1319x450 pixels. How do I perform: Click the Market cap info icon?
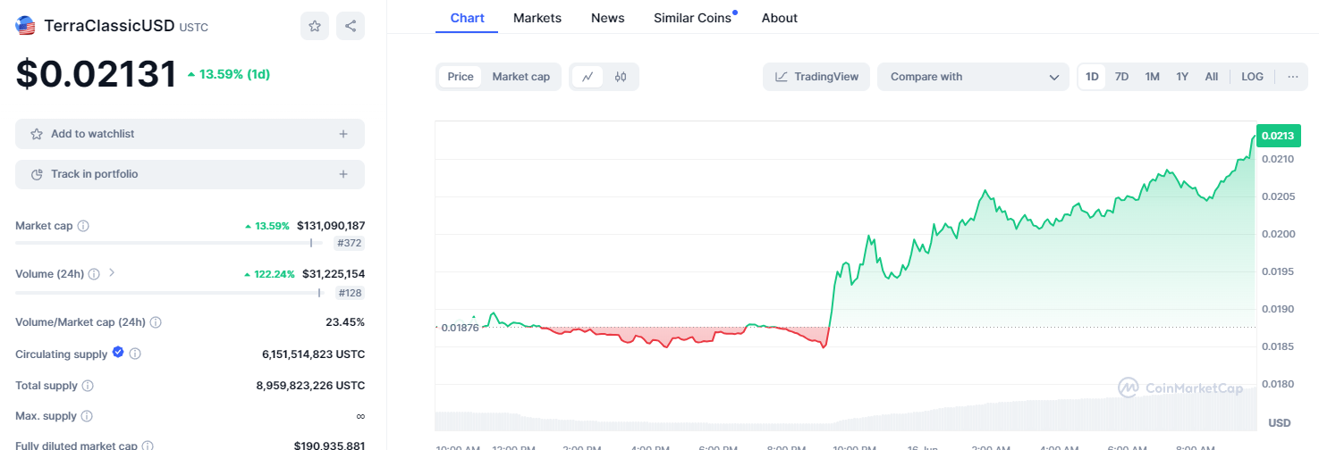[x=83, y=227]
